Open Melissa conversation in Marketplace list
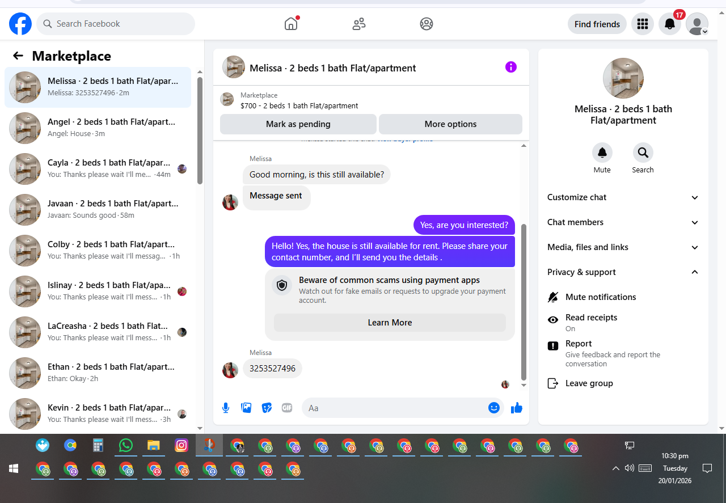This screenshot has width=726, height=503. tap(98, 87)
